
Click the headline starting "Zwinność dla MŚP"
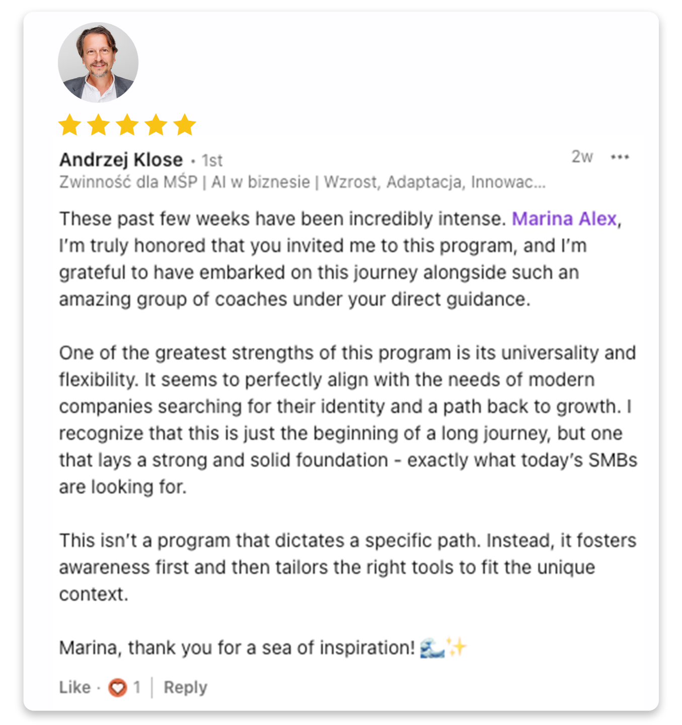[302, 182]
